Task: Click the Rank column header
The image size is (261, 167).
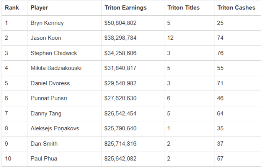Action: point(12,8)
